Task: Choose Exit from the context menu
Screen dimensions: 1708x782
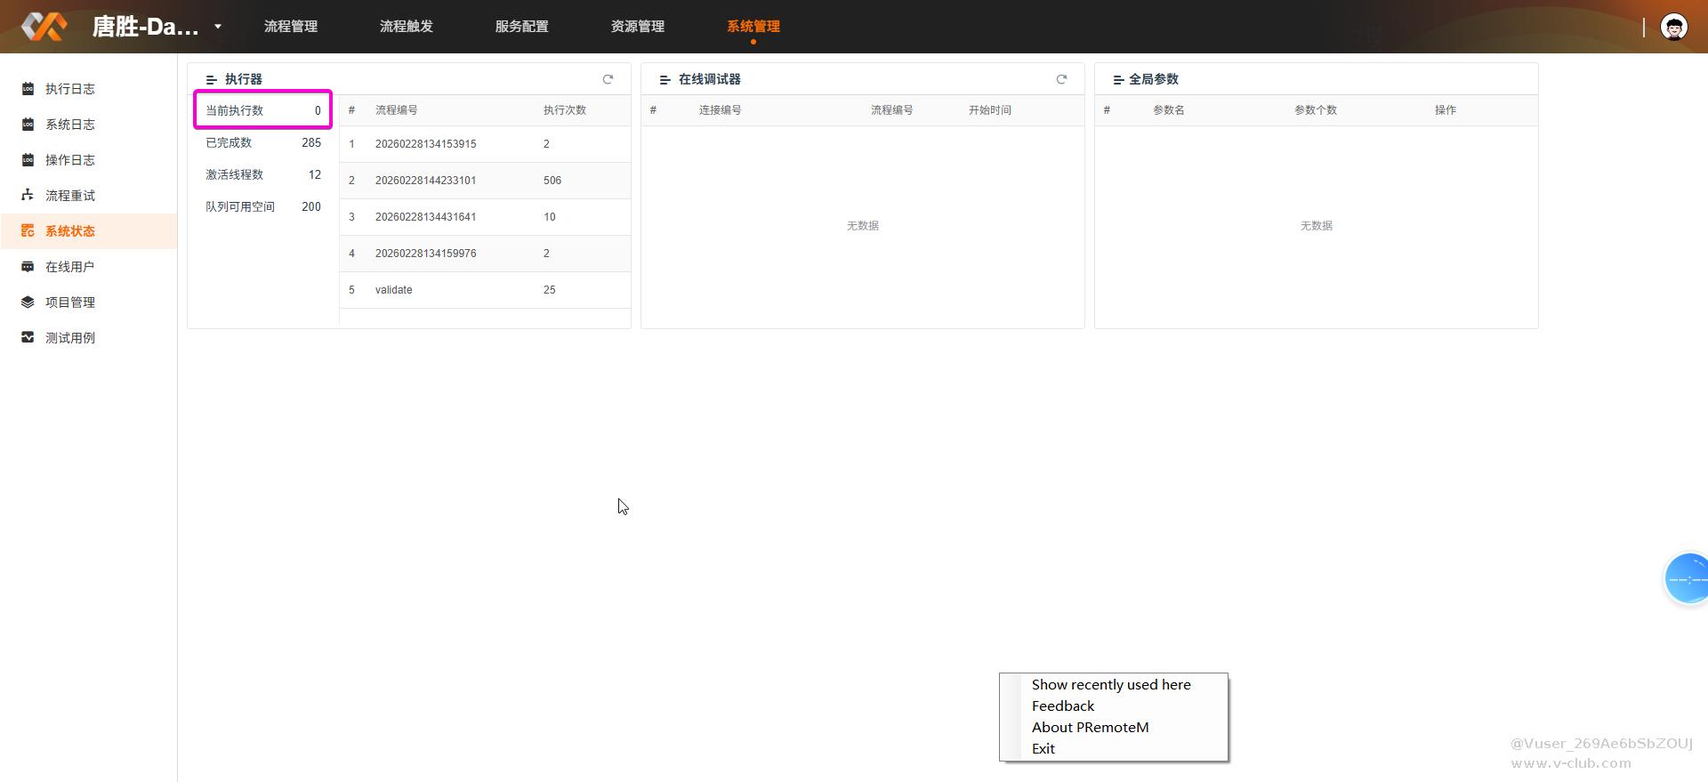Action: (1043, 748)
